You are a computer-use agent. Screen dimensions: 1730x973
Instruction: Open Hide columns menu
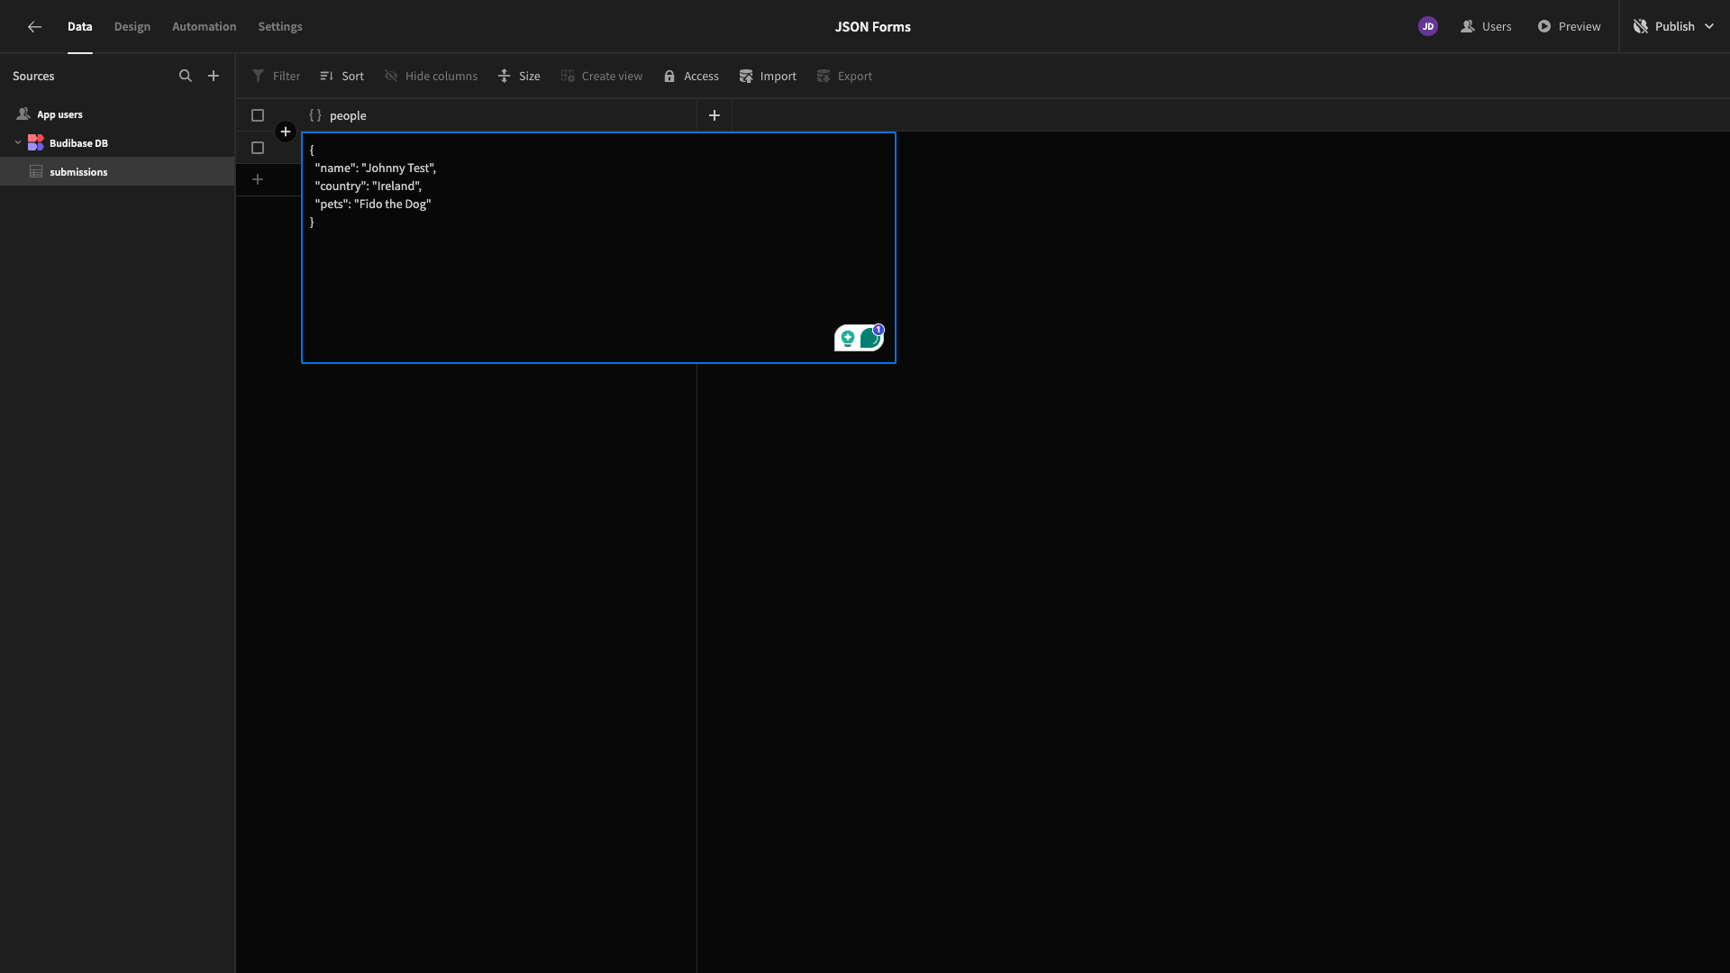click(x=431, y=76)
